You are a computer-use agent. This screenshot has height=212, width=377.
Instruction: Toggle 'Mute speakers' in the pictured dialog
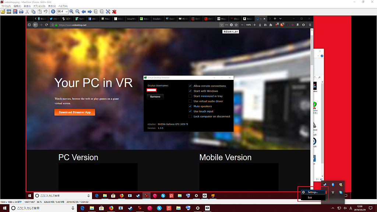click(x=190, y=106)
